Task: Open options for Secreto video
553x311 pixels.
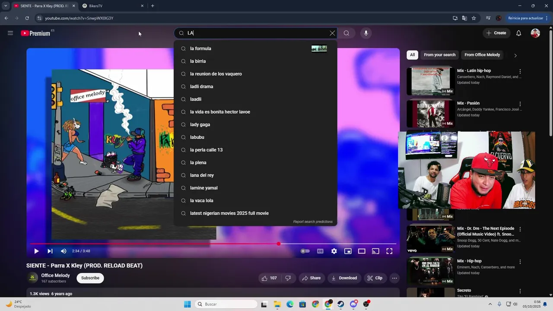Action: (520, 291)
